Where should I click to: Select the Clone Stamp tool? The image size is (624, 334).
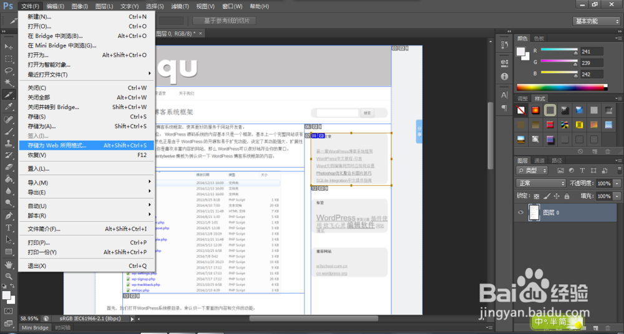pyautogui.click(x=9, y=143)
